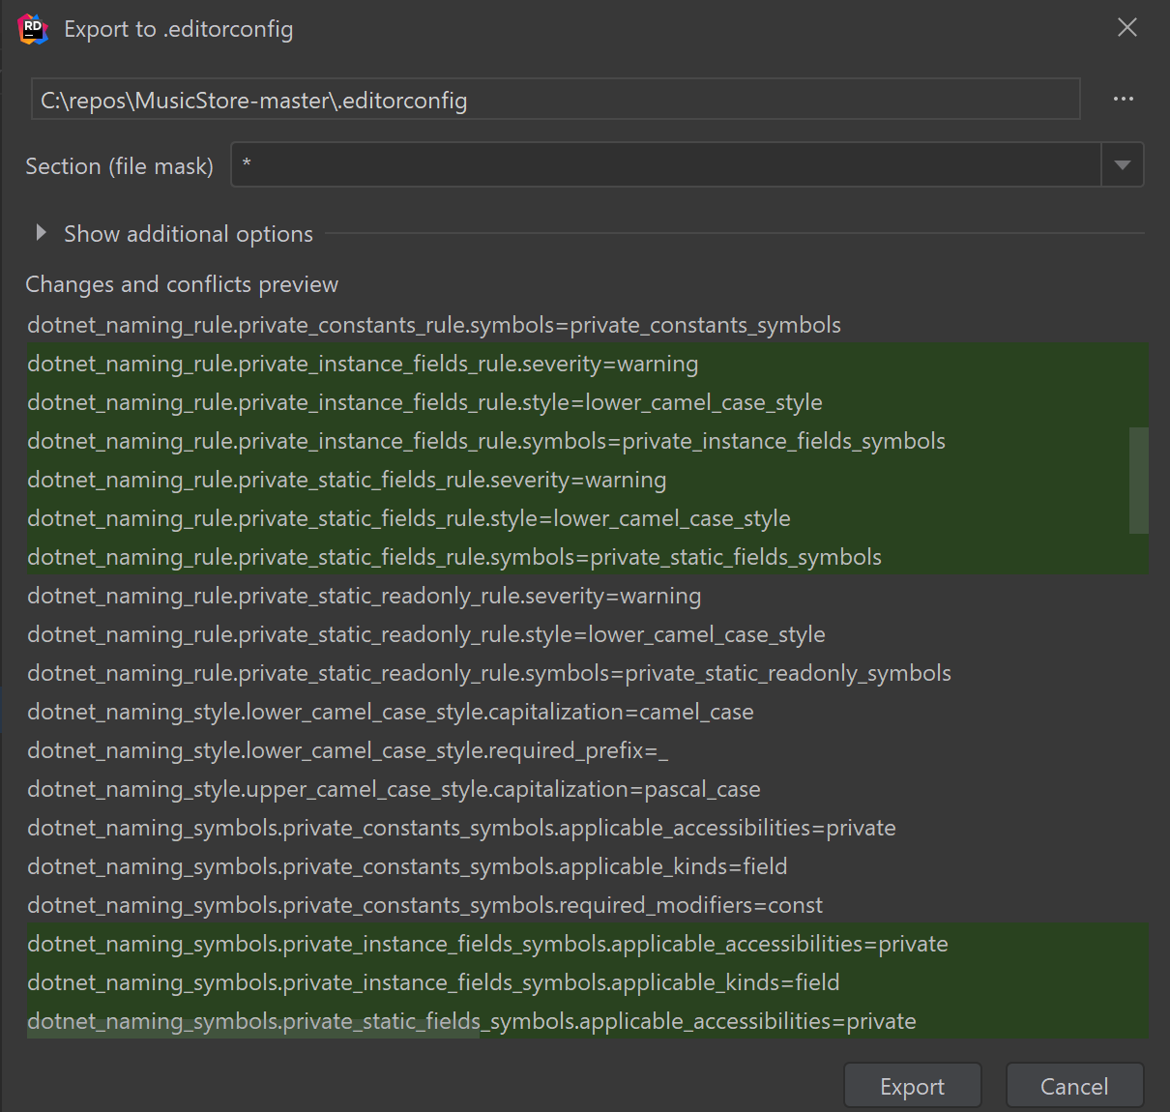Expand Show additional options
Image resolution: width=1170 pixels, height=1112 pixels.
point(41,233)
